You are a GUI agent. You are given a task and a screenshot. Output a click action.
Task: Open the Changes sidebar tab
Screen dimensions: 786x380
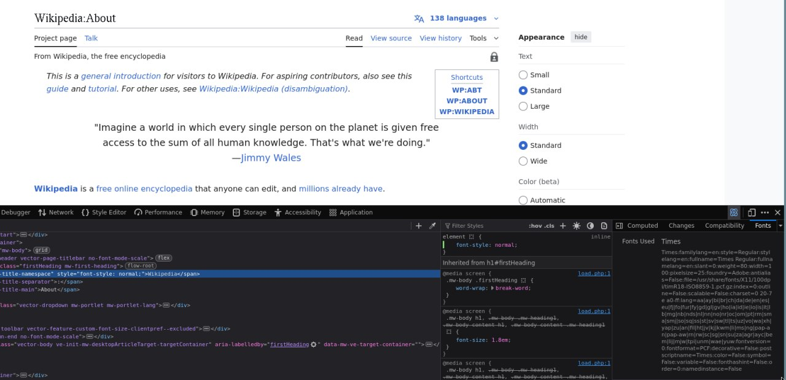click(x=682, y=226)
